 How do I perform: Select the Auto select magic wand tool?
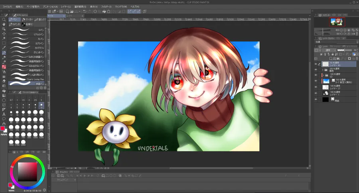[x=4, y=38]
